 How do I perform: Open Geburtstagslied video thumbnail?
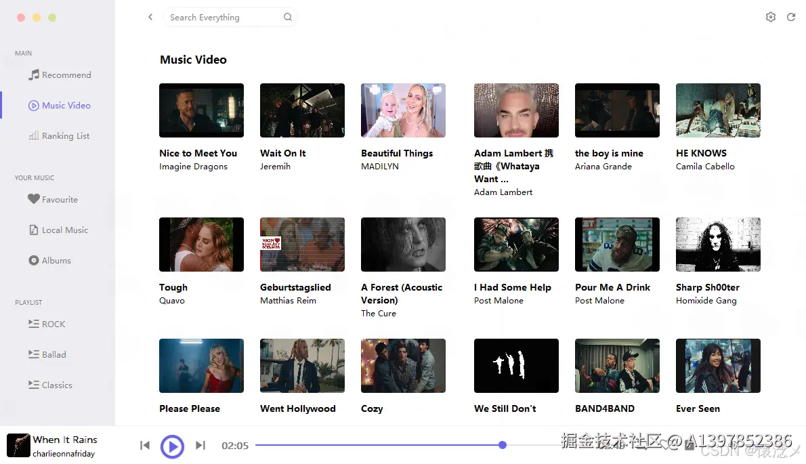tap(302, 245)
